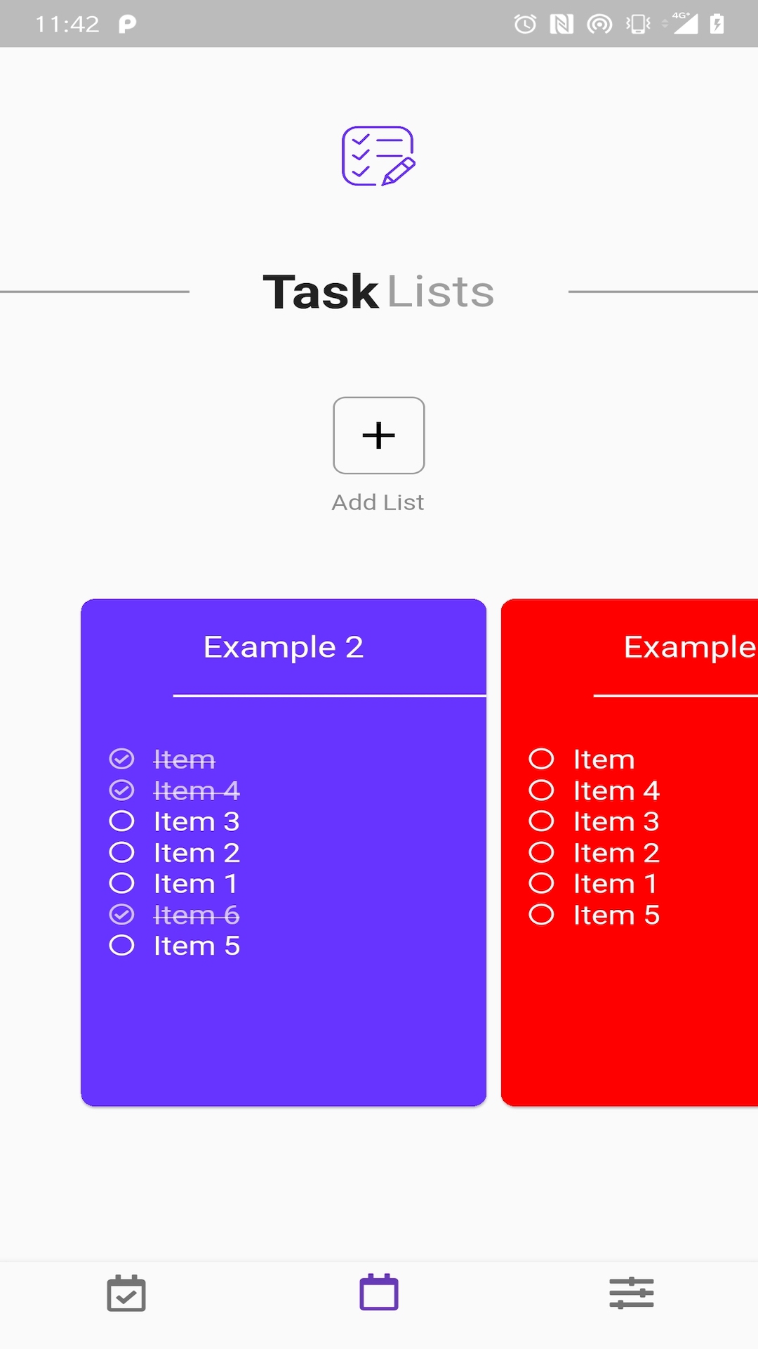The width and height of the screenshot is (758, 1349).
Task: Tap the vibrate mode status icon
Action: [x=638, y=25]
